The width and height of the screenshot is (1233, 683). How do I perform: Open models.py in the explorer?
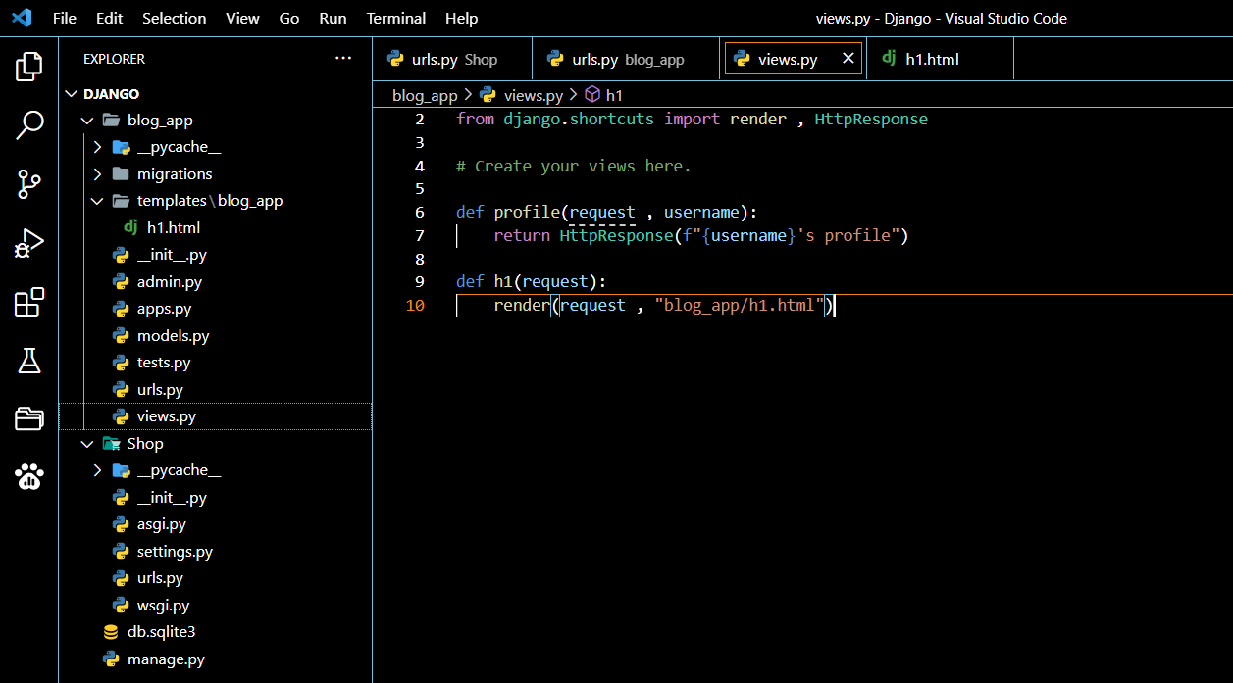click(174, 335)
